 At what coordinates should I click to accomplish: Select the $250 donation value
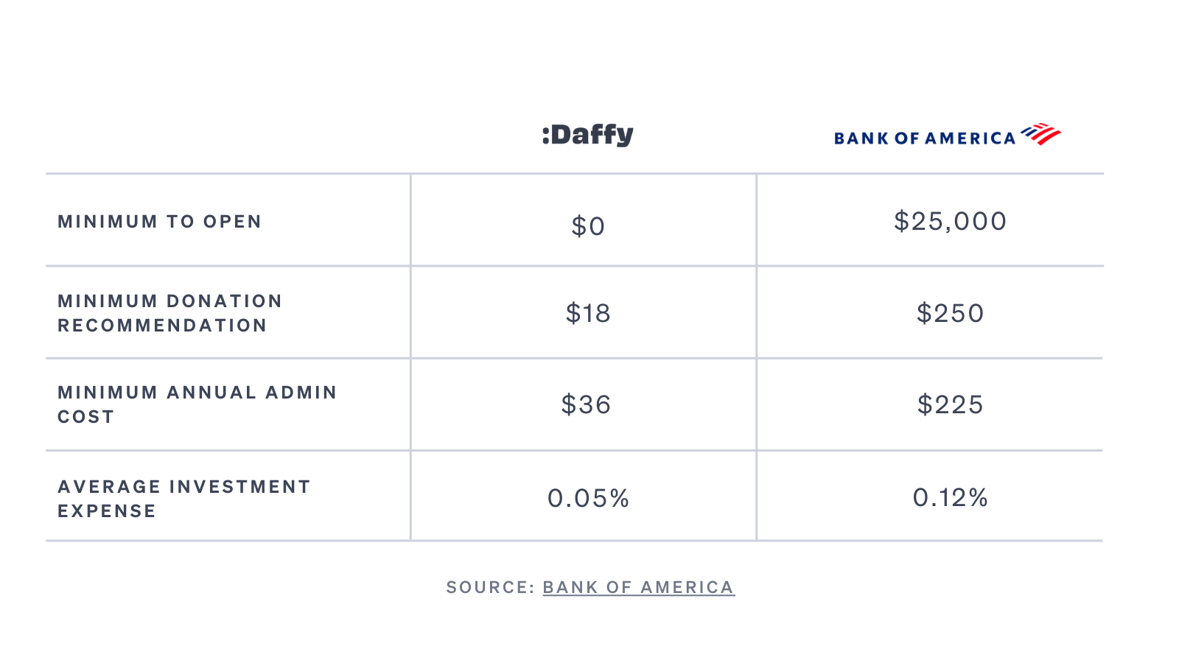coord(950,313)
